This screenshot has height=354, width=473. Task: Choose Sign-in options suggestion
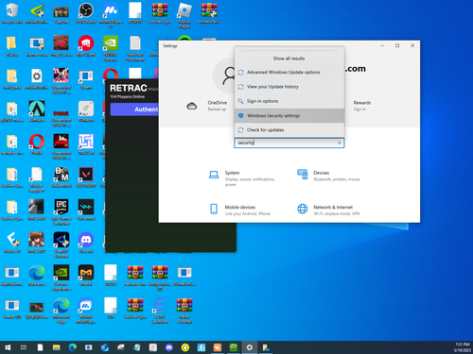click(289, 101)
